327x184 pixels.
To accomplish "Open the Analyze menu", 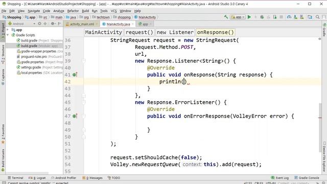I will tap(59, 11).
